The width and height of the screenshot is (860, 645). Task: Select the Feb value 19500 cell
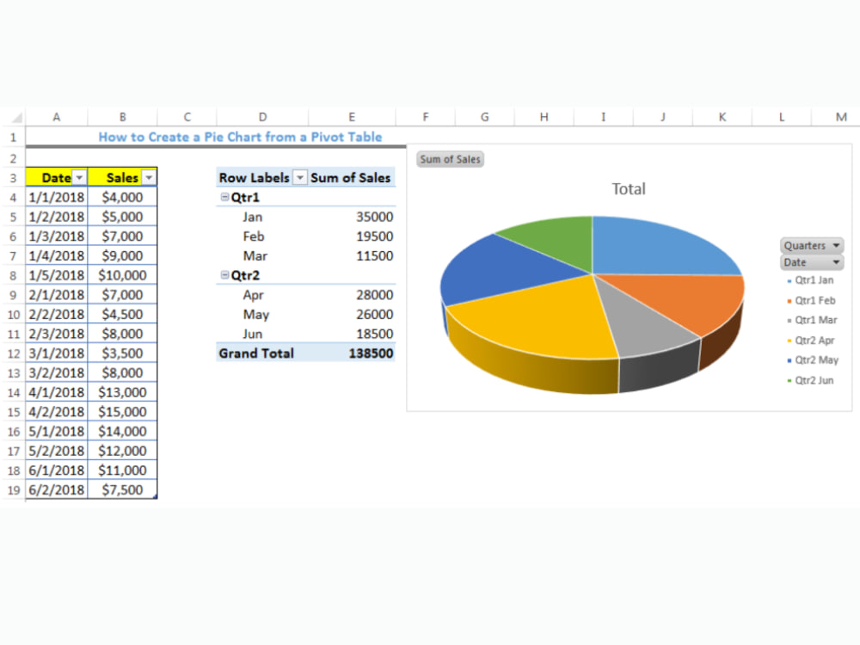coord(352,236)
